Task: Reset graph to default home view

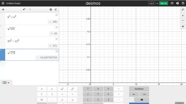Action: pyautogui.click(x=183, y=26)
